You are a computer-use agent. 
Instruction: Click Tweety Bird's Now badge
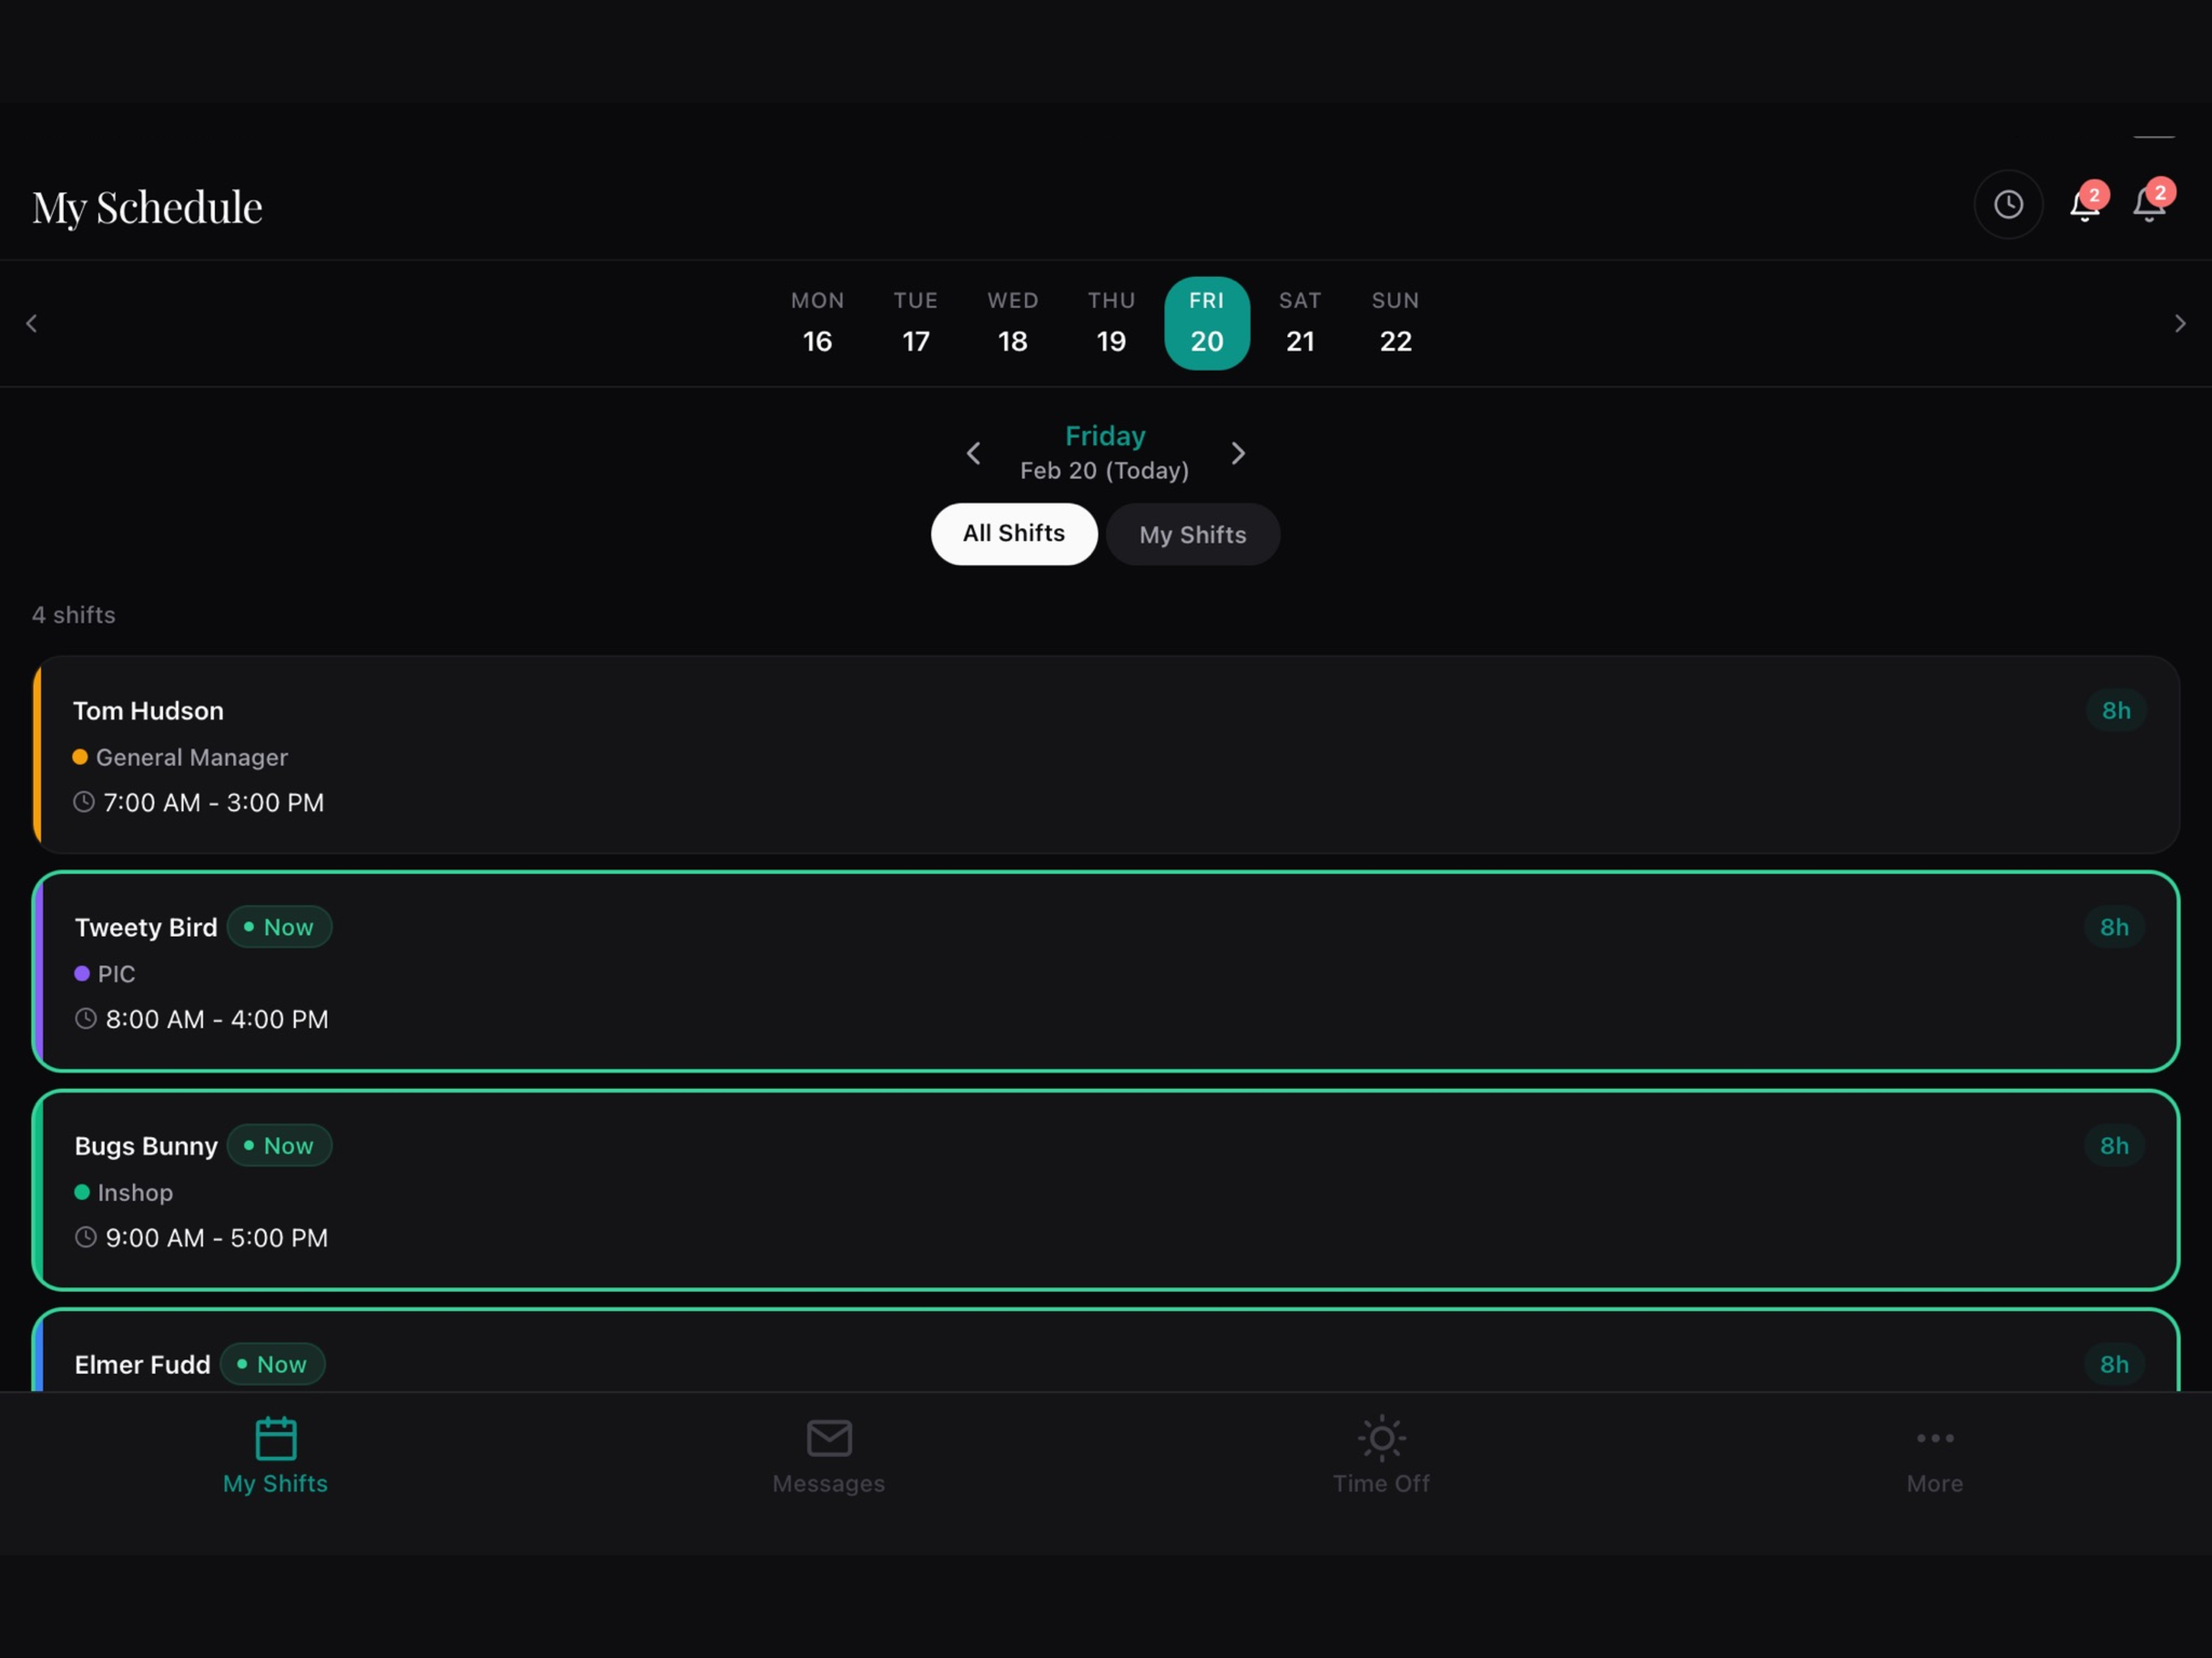[279, 927]
